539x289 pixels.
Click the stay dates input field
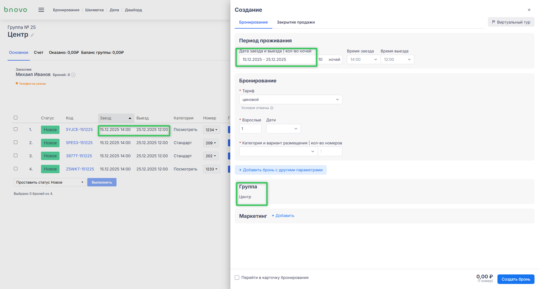coord(277,59)
